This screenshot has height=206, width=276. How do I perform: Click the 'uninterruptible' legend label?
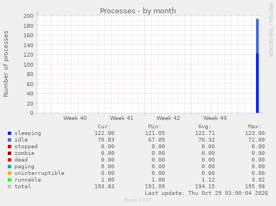pyautogui.click(x=39, y=173)
